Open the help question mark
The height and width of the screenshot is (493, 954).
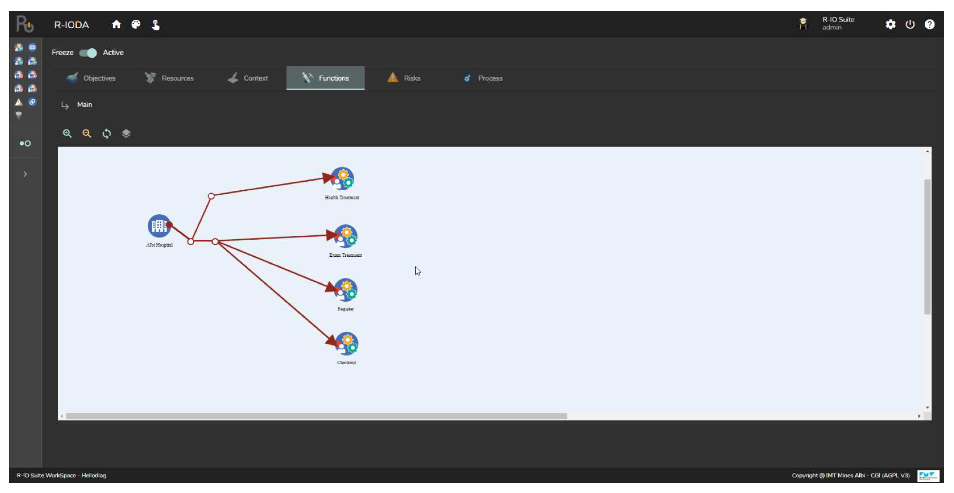click(x=929, y=25)
